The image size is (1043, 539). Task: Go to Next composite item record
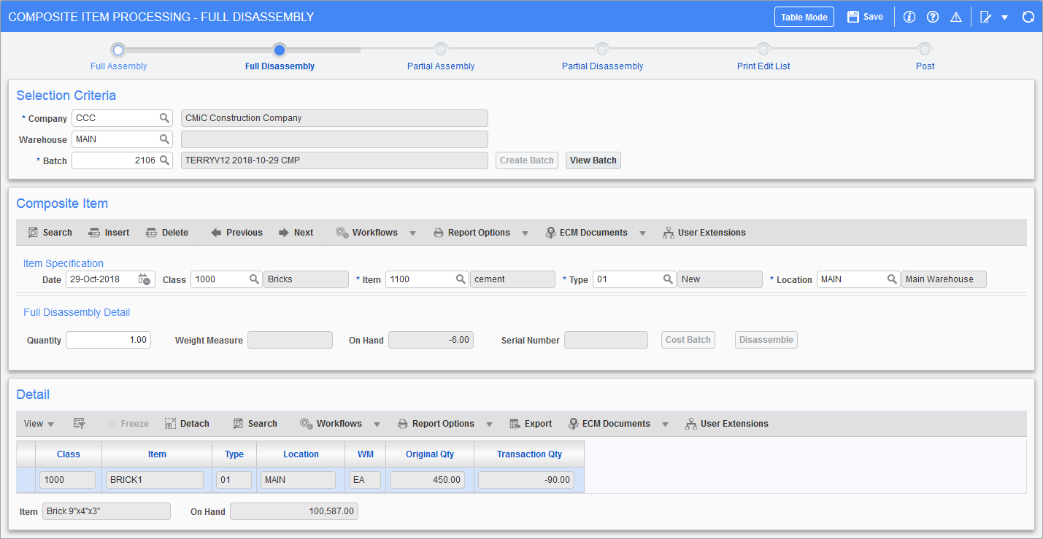coord(296,233)
